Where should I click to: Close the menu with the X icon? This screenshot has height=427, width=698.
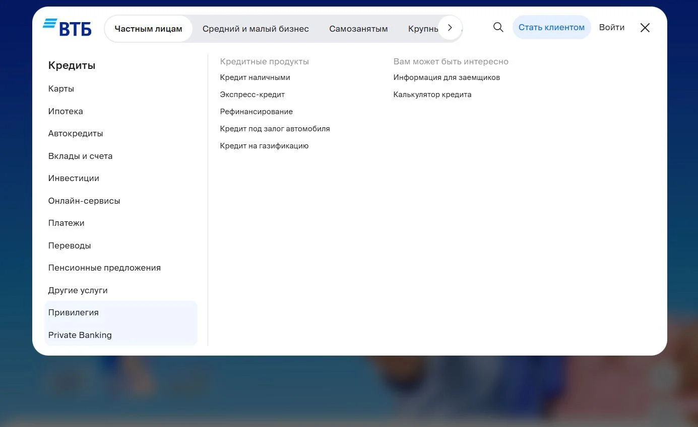point(645,28)
